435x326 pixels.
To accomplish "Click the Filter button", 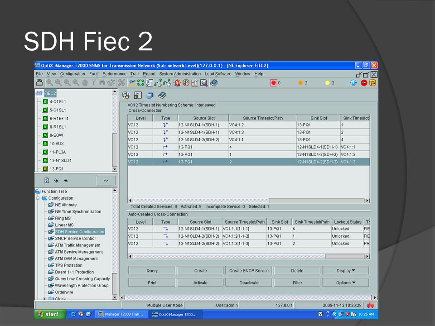I will (297, 283).
